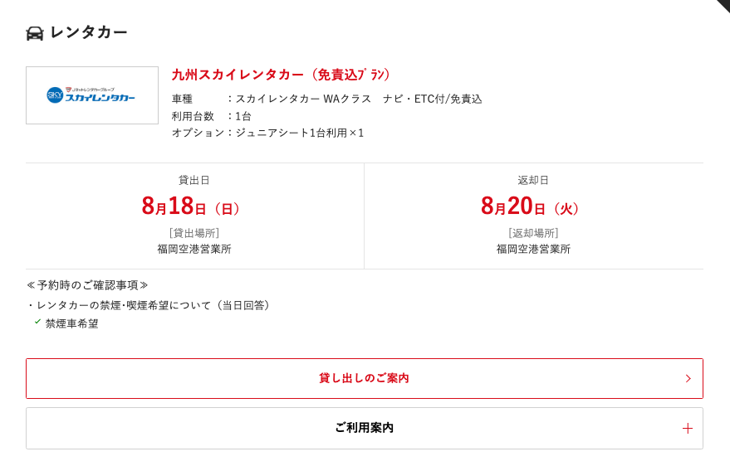The image size is (730, 471).
Task: Click the chevron arrow on 貸し出しのご案内
Action: [x=688, y=378]
